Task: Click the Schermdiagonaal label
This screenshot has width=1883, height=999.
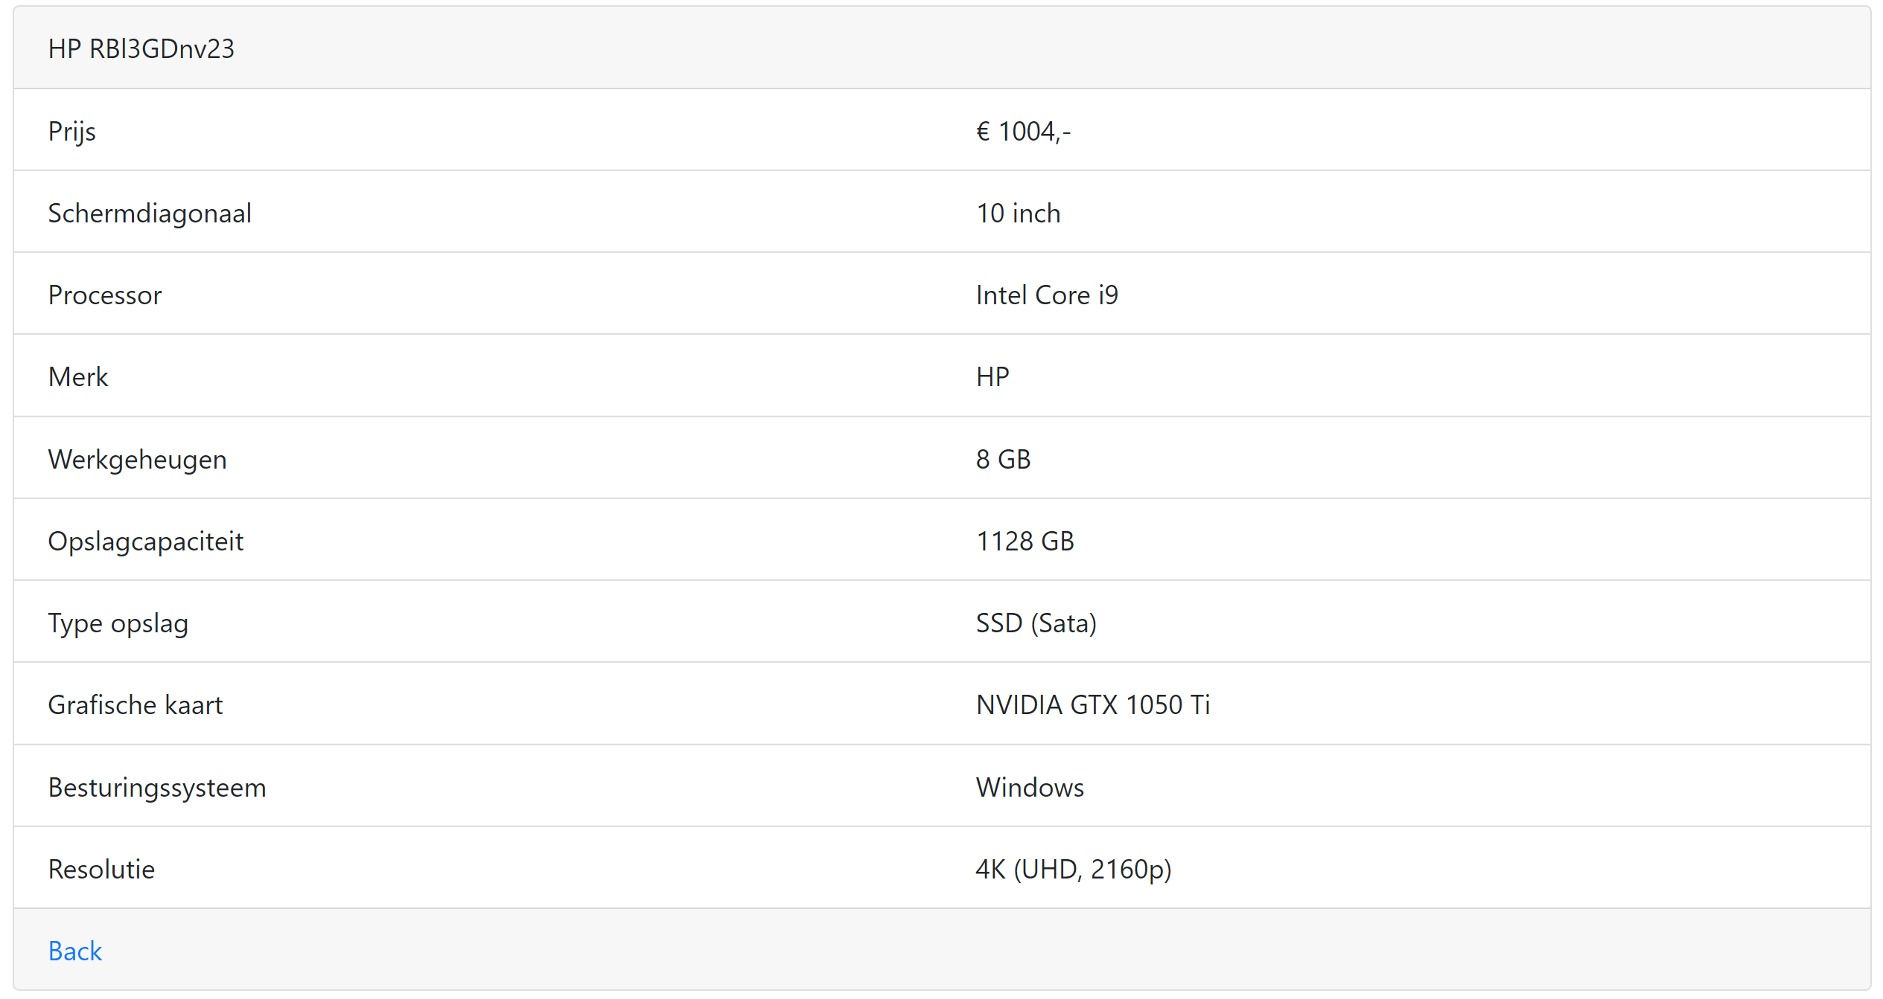Action: click(150, 213)
